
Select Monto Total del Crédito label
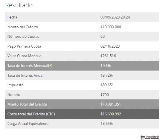click(x=27, y=104)
